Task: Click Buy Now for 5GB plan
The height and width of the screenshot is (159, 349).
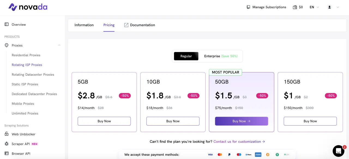Action: coord(104,121)
